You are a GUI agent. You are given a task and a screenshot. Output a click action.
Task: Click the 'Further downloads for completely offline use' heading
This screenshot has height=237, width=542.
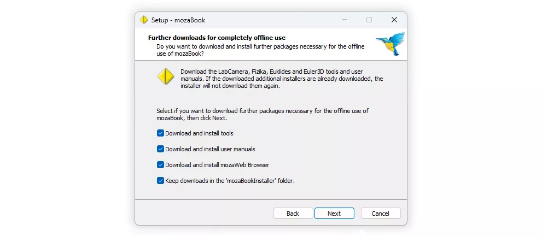click(x=217, y=38)
